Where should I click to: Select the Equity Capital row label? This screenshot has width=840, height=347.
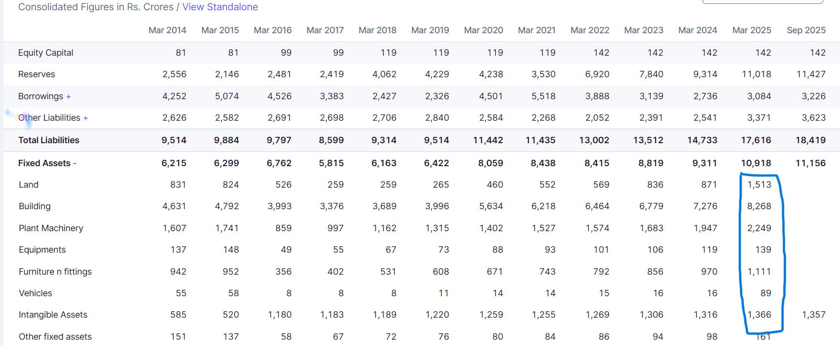pos(45,53)
